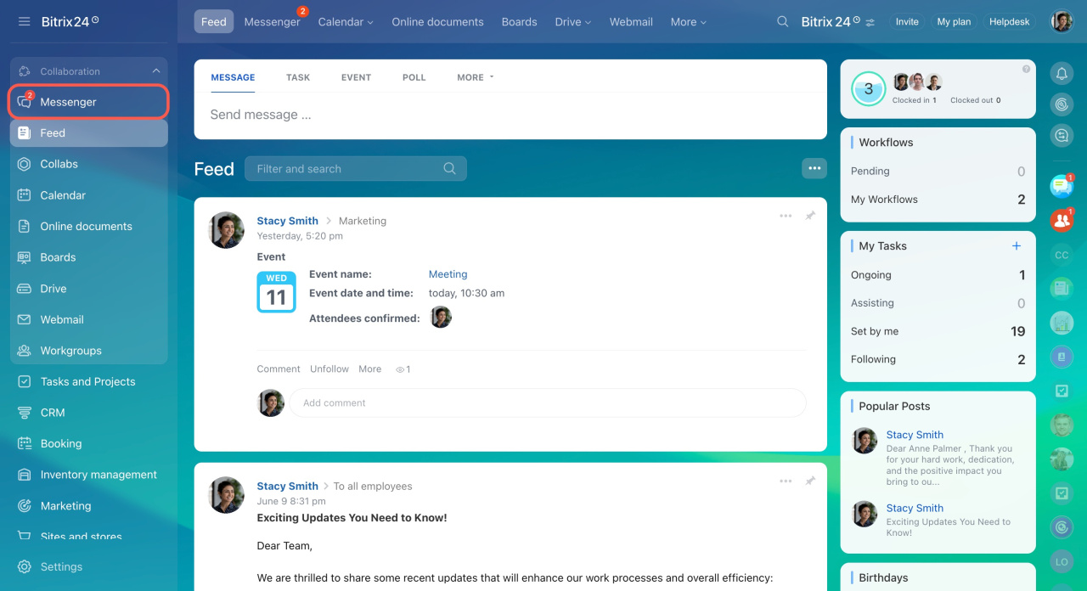Unfollow the Marketing event post
Viewport: 1087px width, 591px height.
point(329,369)
